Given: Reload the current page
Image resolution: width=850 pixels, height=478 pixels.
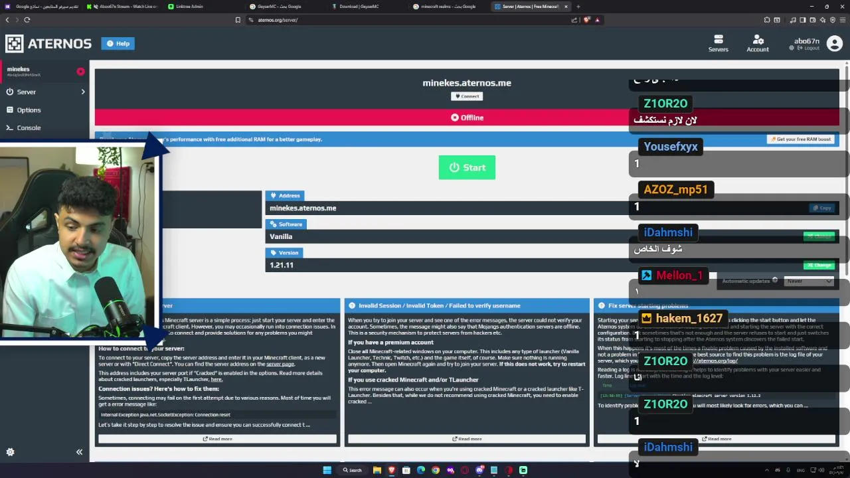Looking at the screenshot, I should point(27,20).
